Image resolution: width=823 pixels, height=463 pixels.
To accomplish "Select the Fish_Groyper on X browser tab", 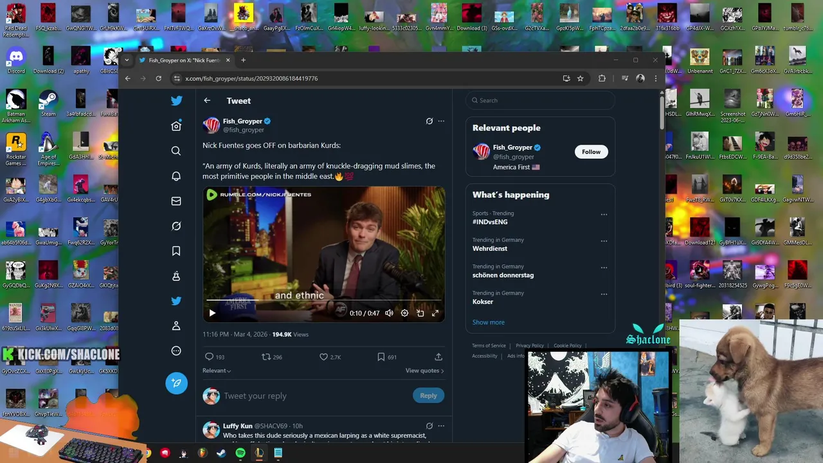I will pyautogui.click(x=184, y=60).
